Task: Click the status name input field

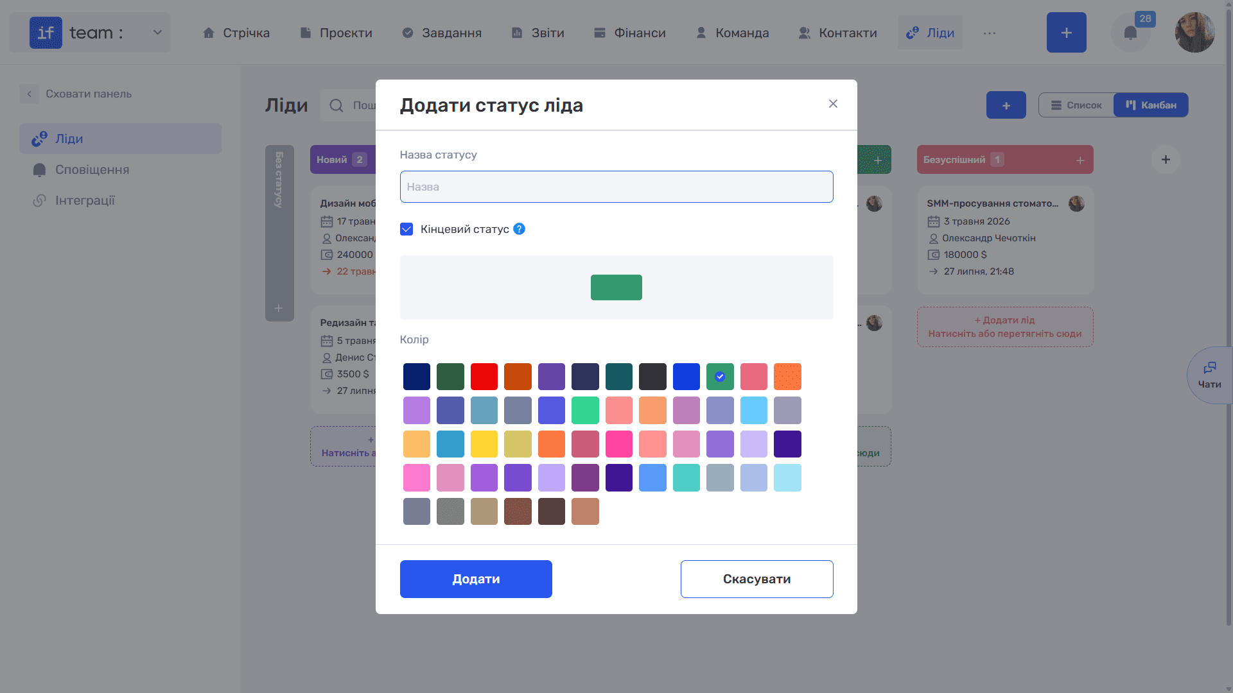Action: tap(616, 187)
